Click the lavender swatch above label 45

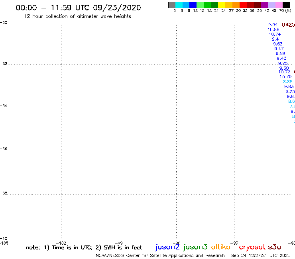tap(271, 5)
